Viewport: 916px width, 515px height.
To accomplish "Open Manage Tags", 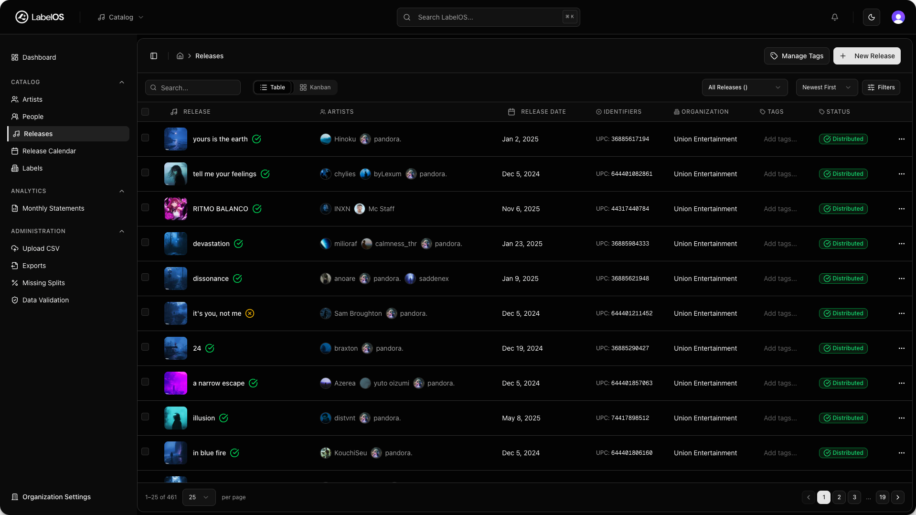I will (796, 56).
